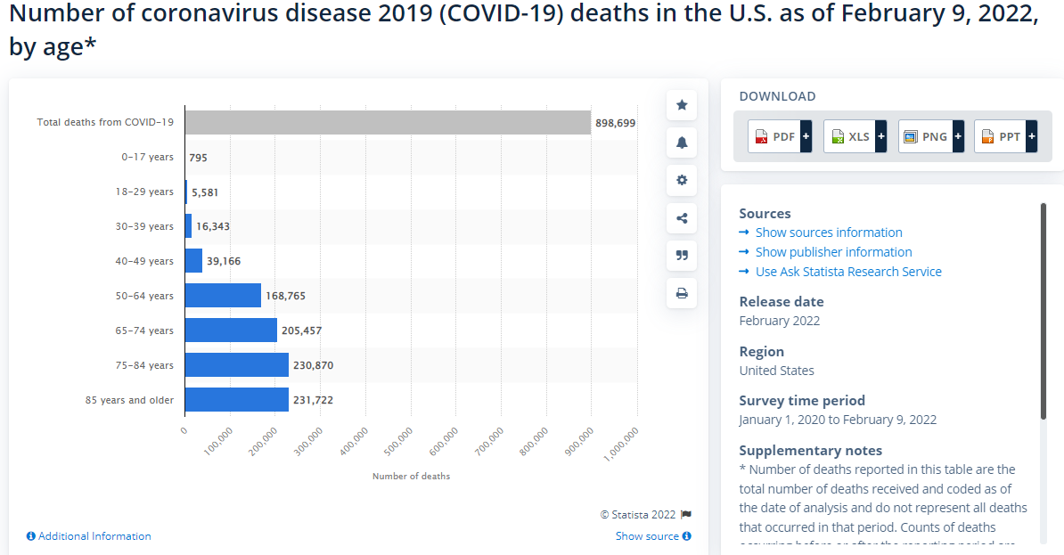Download the chart as PNG
Viewport: 1064px width, 555px height.
pyautogui.click(x=930, y=136)
